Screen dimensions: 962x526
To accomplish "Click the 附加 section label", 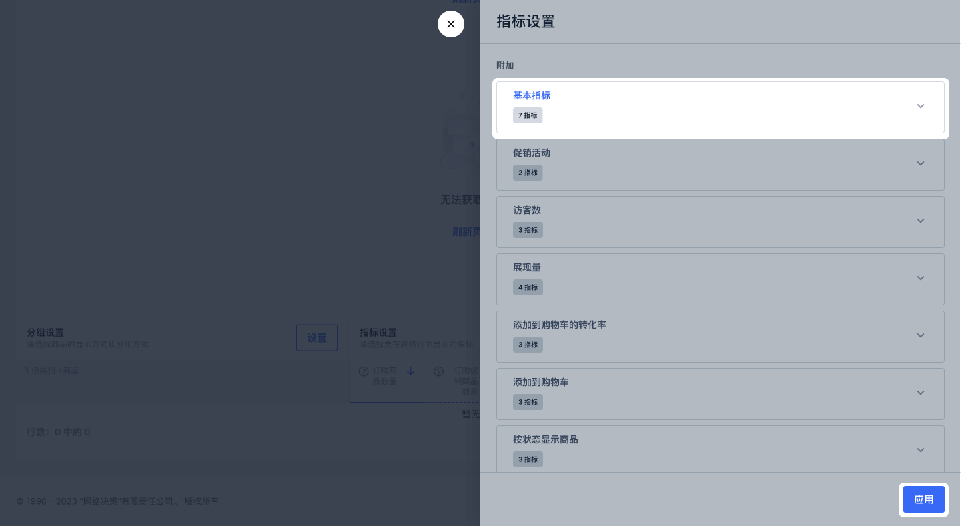I will click(x=505, y=65).
